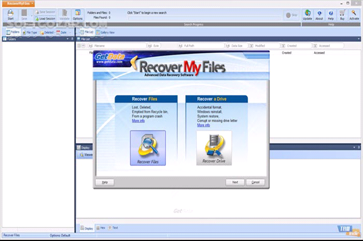Expand the Folders panel dropdown arrow
Viewport: 363px width, 241px height.
67,39
